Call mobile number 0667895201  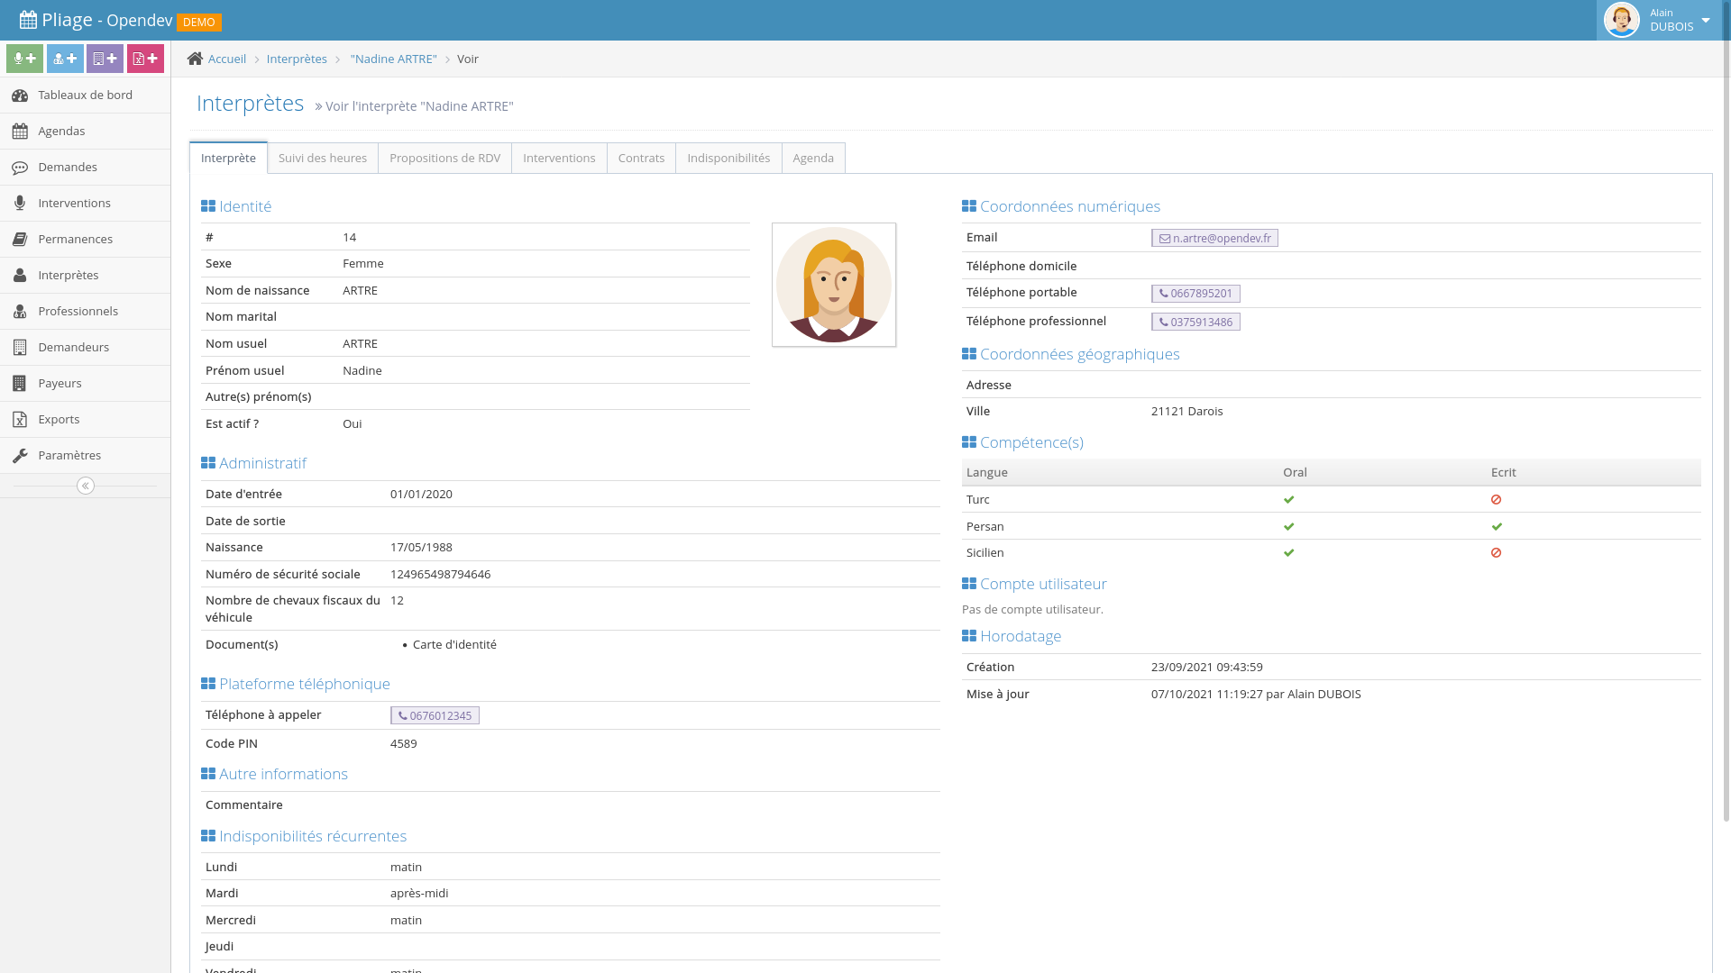coord(1195,294)
